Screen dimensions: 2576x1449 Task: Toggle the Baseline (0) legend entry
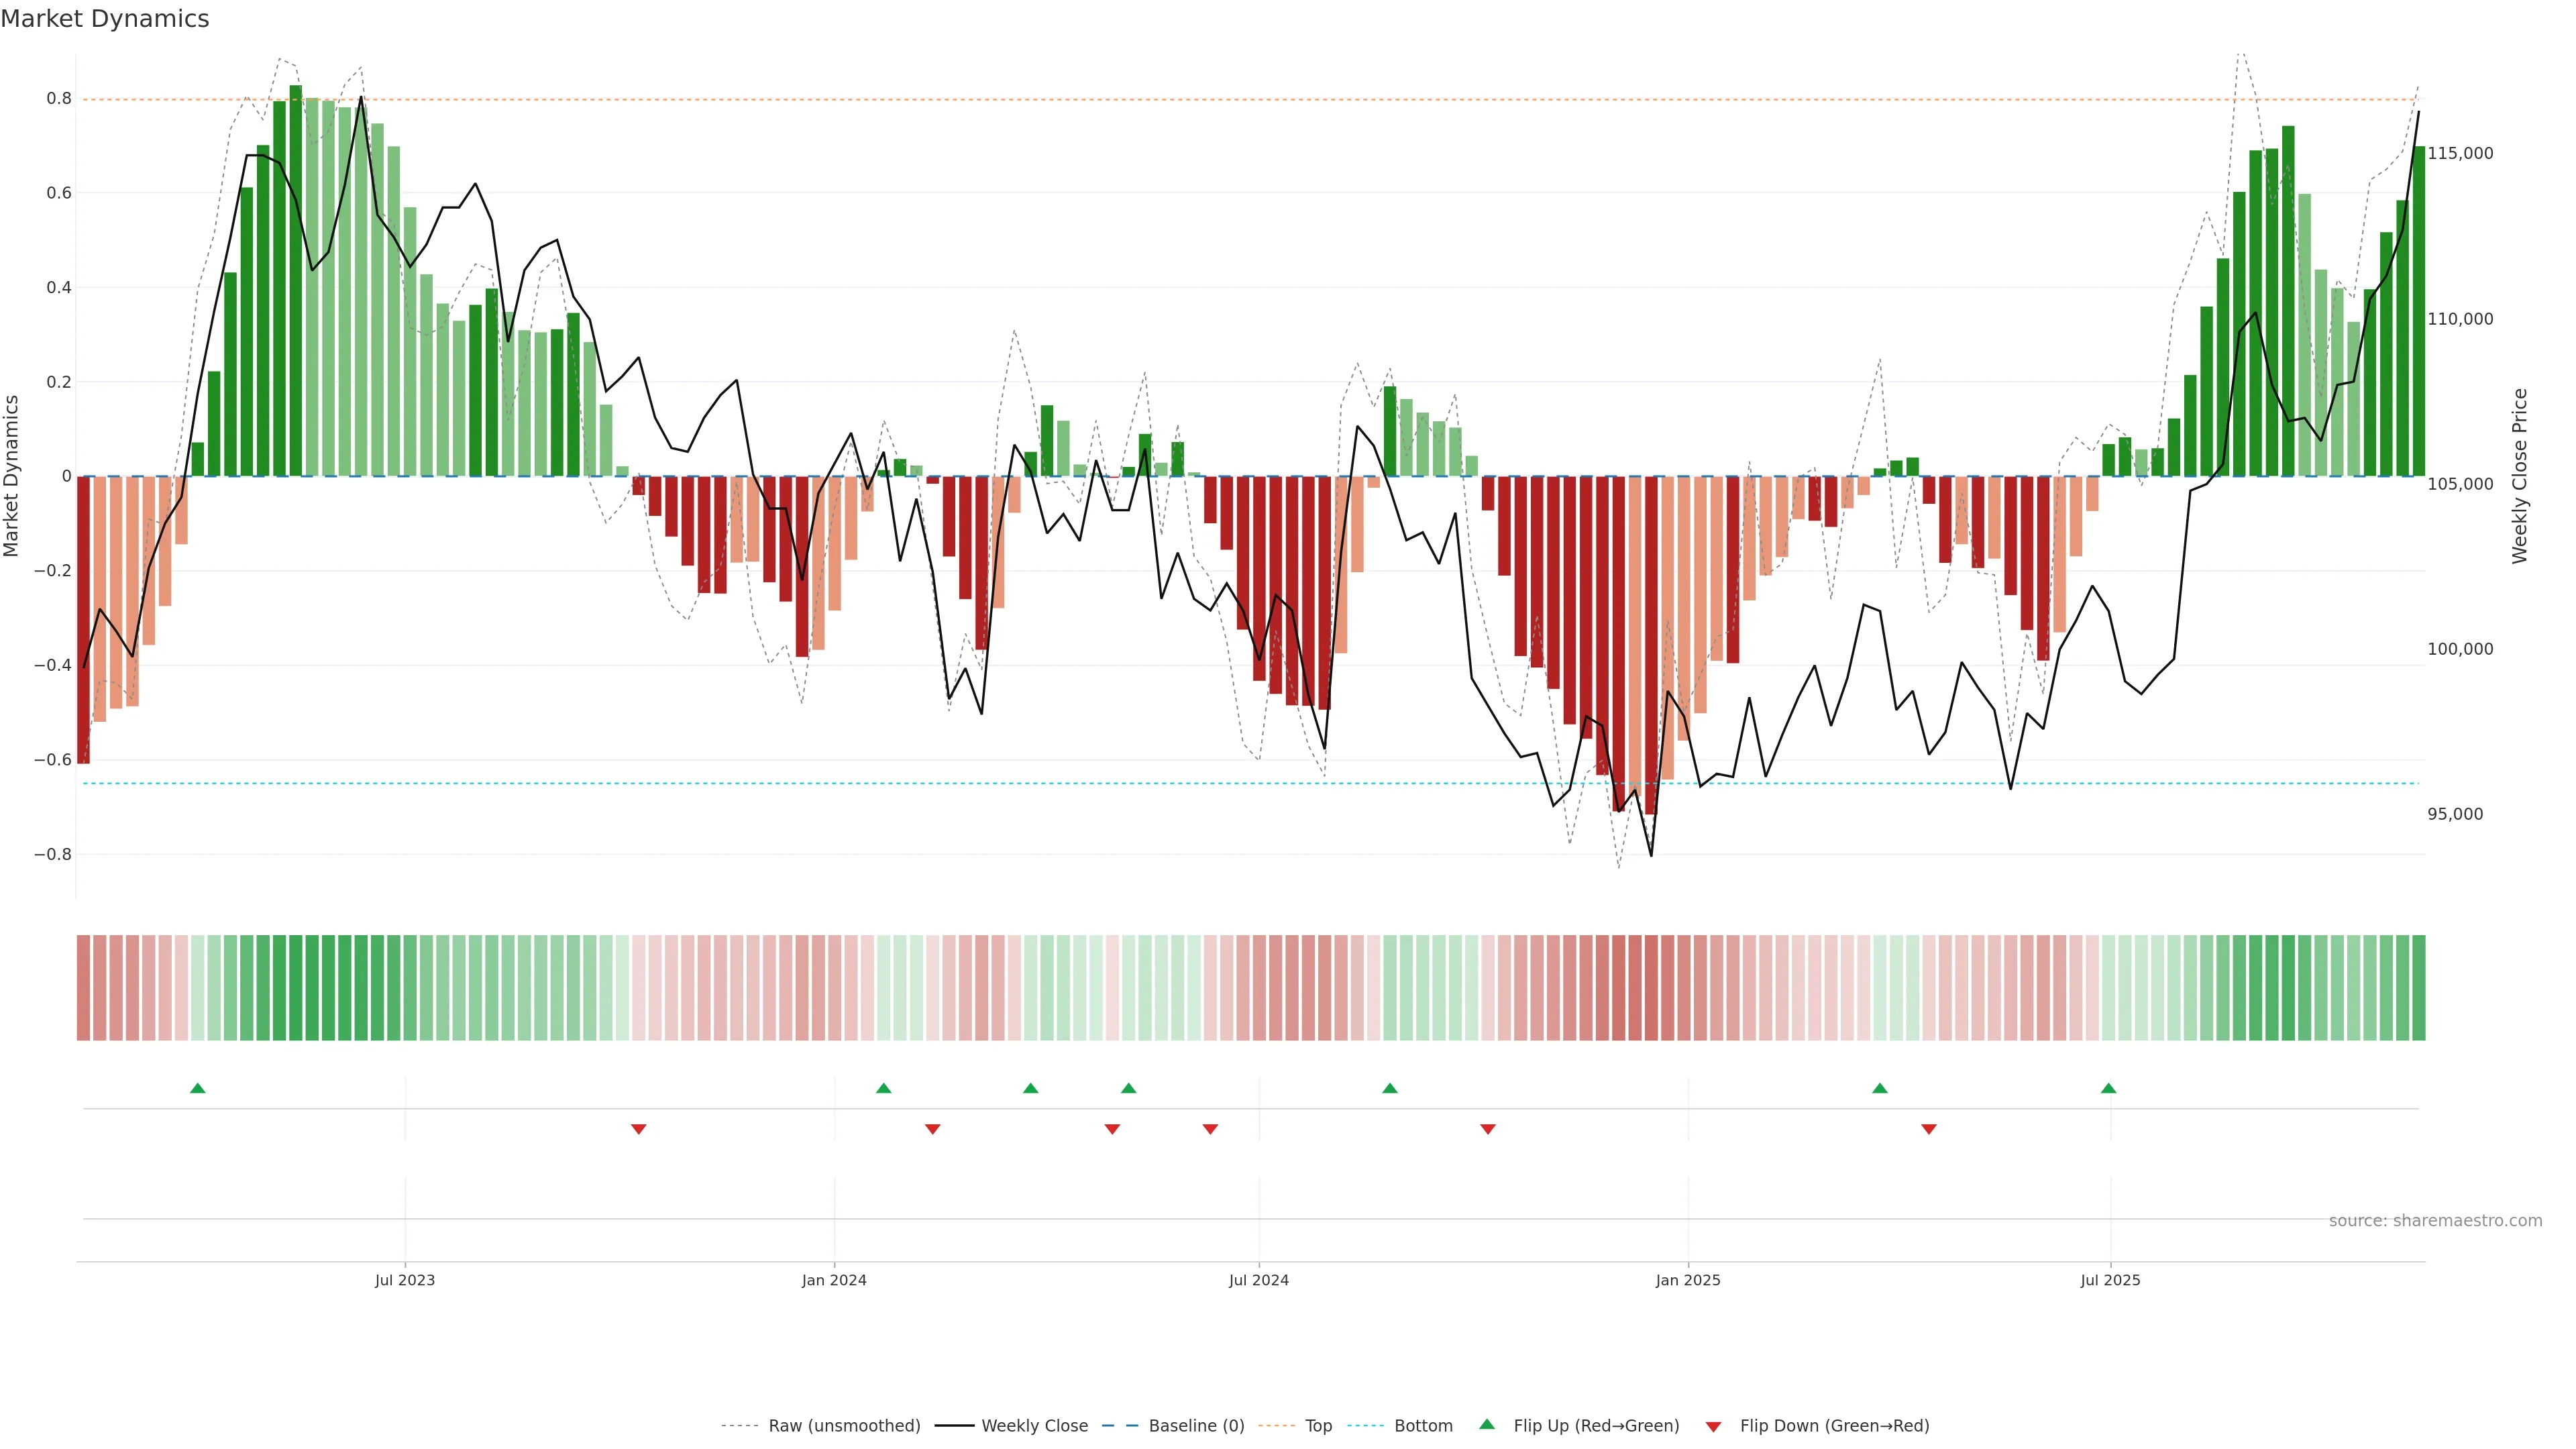(1196, 1426)
